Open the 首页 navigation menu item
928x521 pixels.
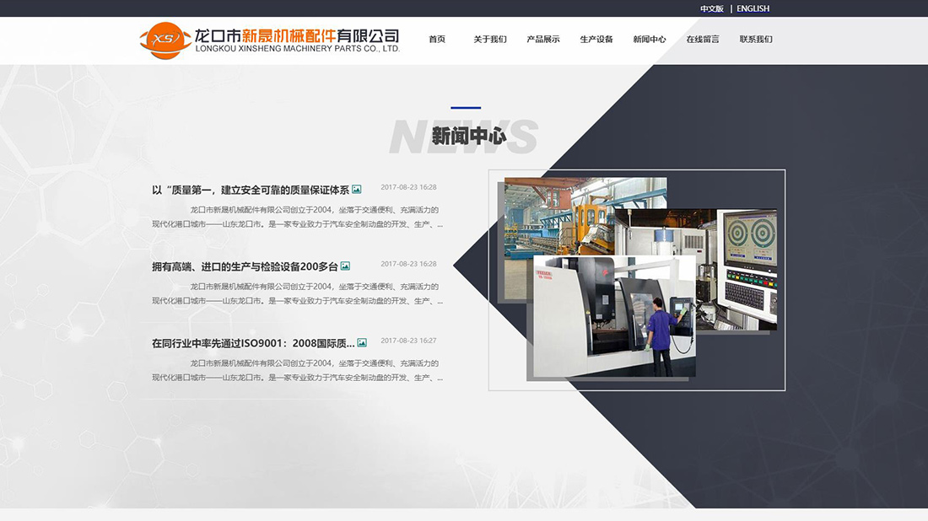pos(436,39)
